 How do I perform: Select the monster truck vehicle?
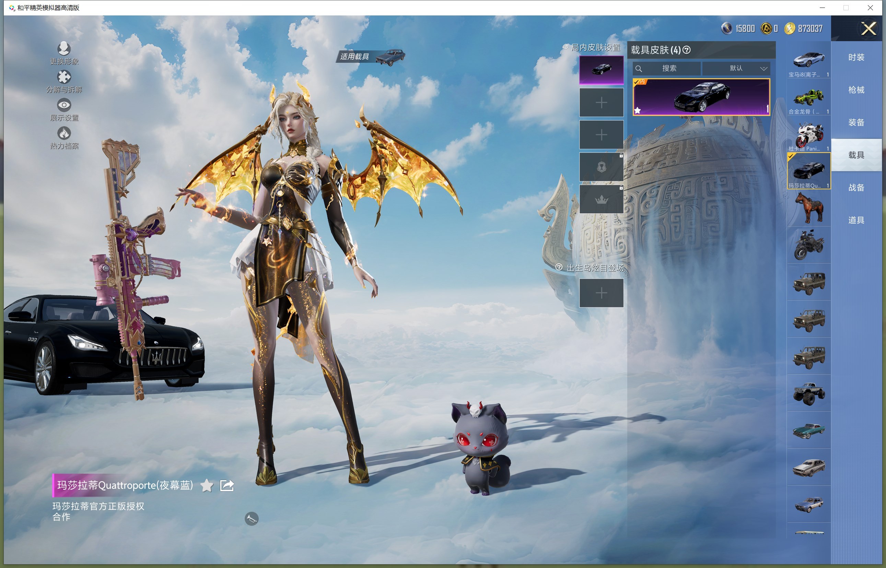[809, 393]
